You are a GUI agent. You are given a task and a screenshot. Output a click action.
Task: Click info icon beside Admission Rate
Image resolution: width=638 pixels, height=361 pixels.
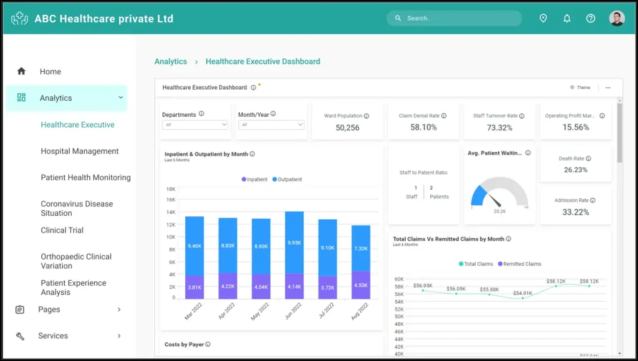coord(593,200)
